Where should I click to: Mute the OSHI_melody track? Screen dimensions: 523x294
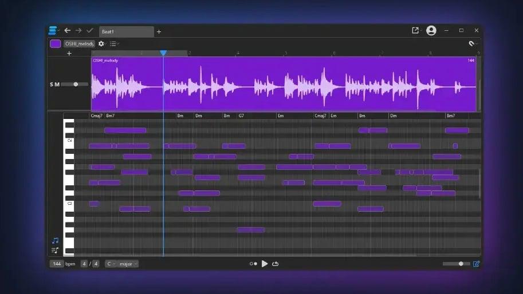[x=57, y=85]
